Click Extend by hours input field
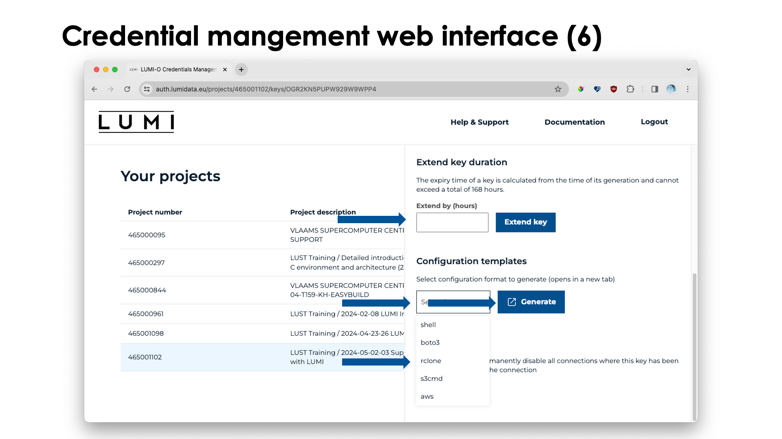Viewport: 782px width, 439px height. pos(452,222)
